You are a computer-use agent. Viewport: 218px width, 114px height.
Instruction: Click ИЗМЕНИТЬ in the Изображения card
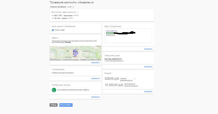[x=96, y=79]
